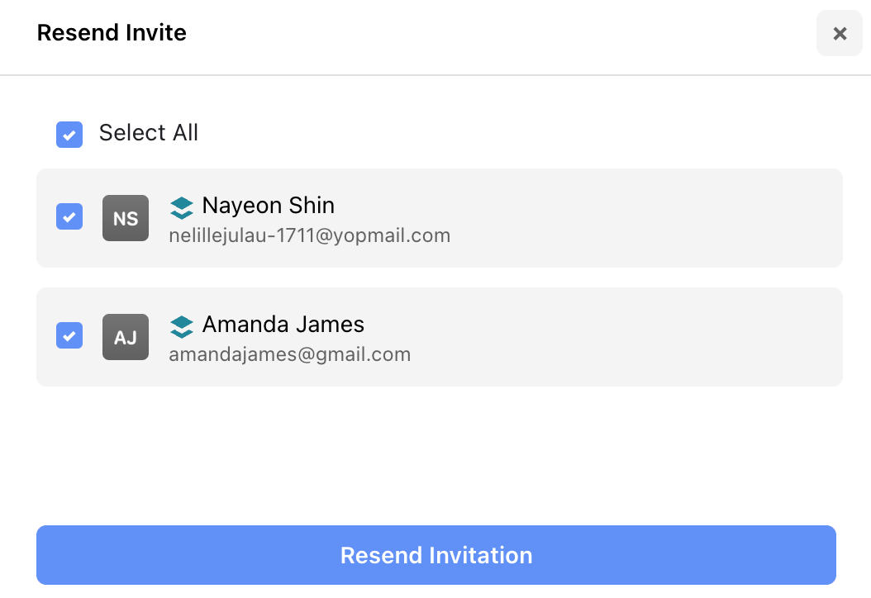Image resolution: width=871 pixels, height=598 pixels.
Task: Click the AJ avatar icon
Action: click(x=126, y=337)
